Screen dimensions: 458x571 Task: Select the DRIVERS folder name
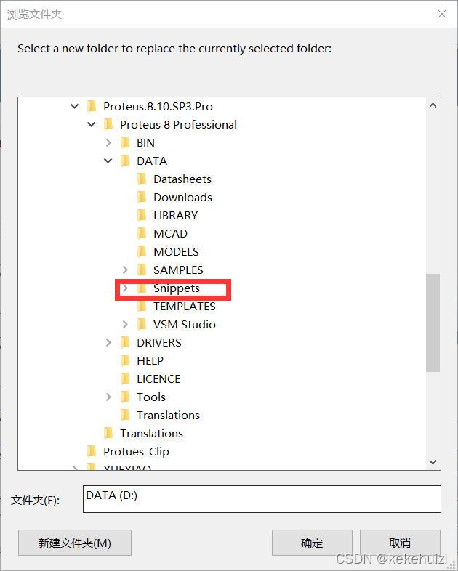(159, 342)
